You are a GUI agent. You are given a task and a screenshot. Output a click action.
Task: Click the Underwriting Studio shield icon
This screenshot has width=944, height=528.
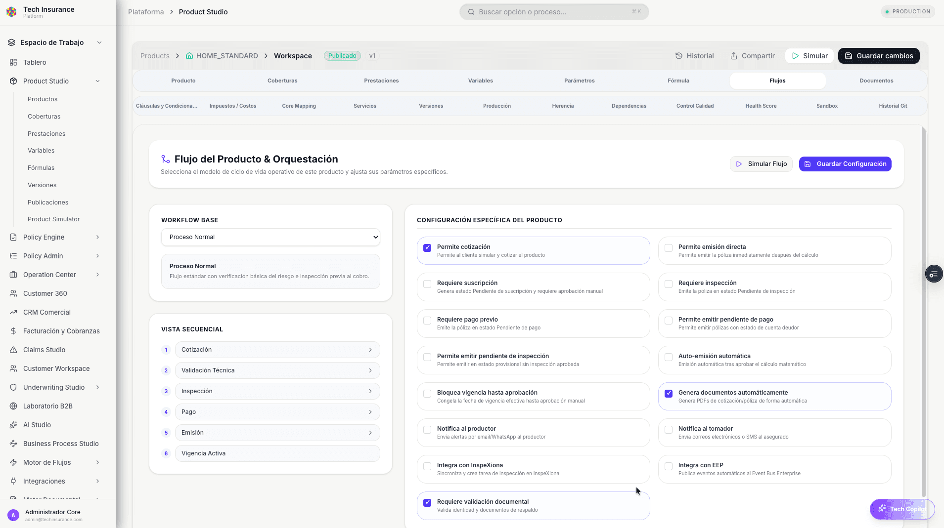click(x=13, y=387)
